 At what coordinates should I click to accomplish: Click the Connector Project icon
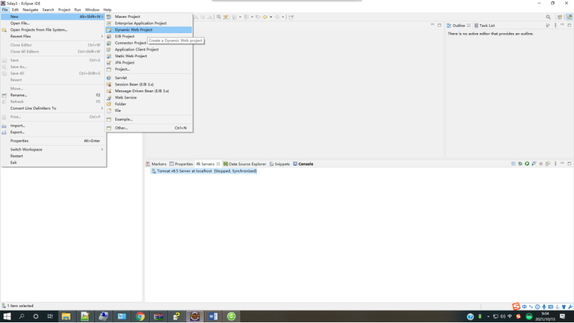(x=108, y=43)
